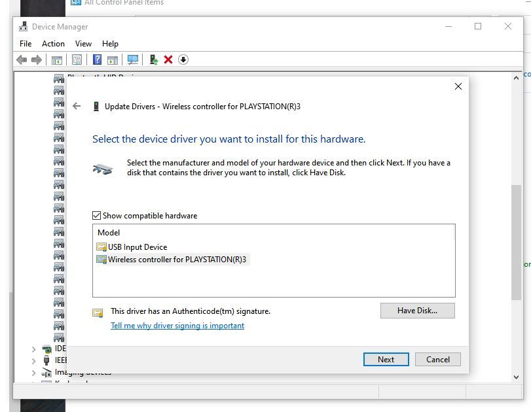Viewport: 531px width, 412px height.
Task: Click the Update device driver green arrow icon
Action: pyautogui.click(x=154, y=60)
